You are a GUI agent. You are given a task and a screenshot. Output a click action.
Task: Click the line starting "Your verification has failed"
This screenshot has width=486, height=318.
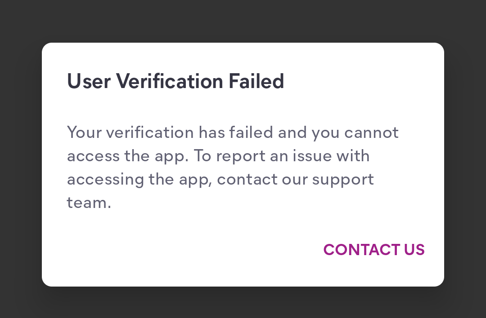pyautogui.click(x=233, y=133)
